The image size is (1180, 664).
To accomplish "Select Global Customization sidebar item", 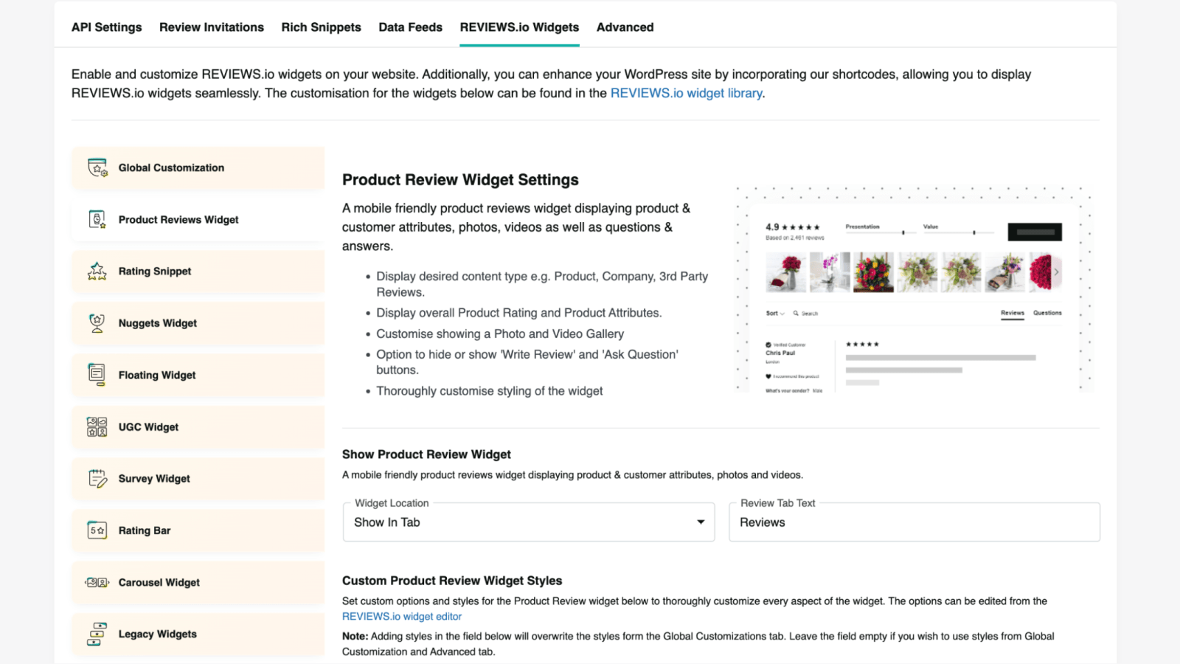I will click(x=198, y=167).
